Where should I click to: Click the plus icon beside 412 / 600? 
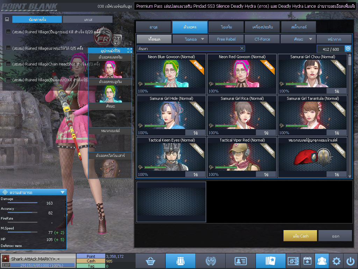pos(348,49)
